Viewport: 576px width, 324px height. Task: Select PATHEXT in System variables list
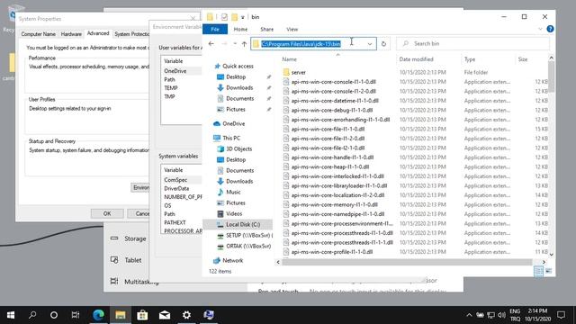coord(175,222)
